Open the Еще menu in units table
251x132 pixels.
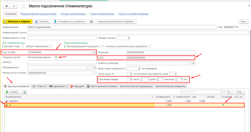click(240, 92)
